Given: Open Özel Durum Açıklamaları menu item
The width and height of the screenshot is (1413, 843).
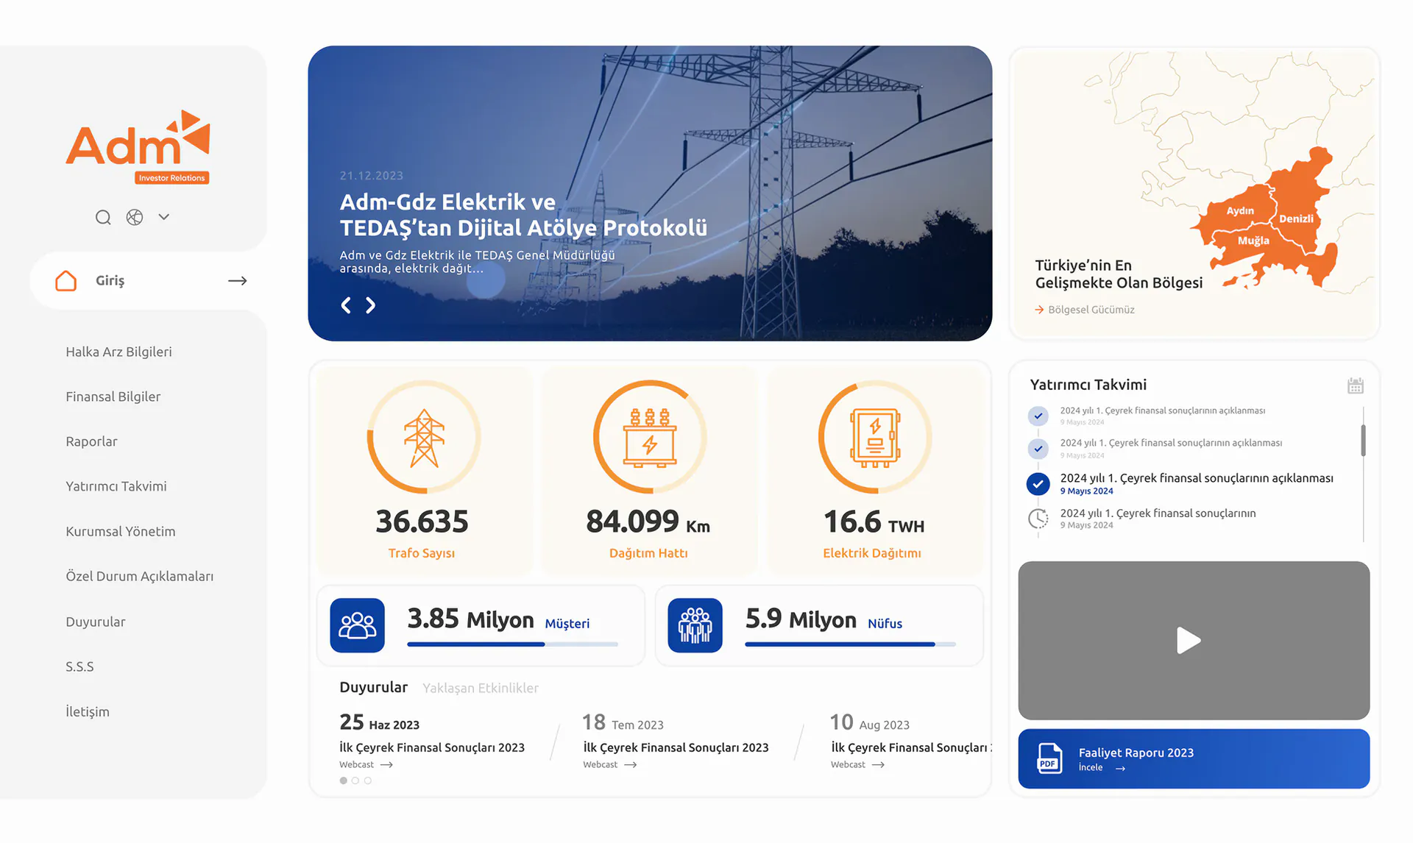Looking at the screenshot, I should coord(140,576).
